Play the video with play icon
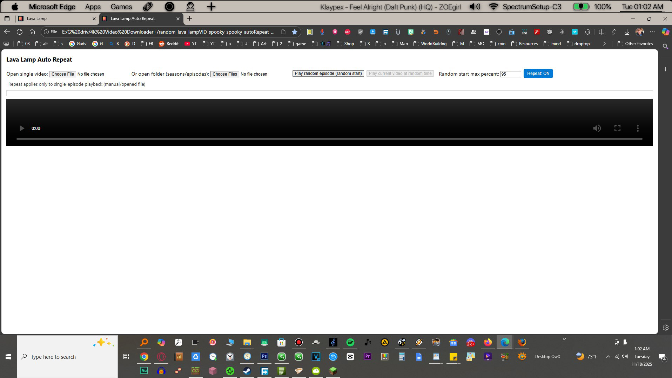The height and width of the screenshot is (378, 672). coord(22,128)
